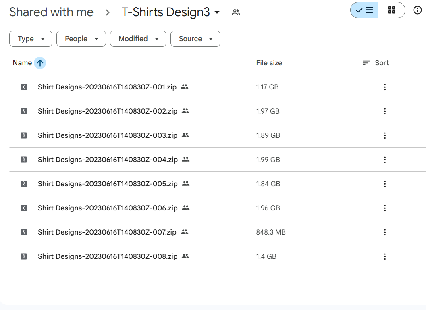Click the zip file icon for 001.zip
The image size is (426, 310).
[x=24, y=87]
